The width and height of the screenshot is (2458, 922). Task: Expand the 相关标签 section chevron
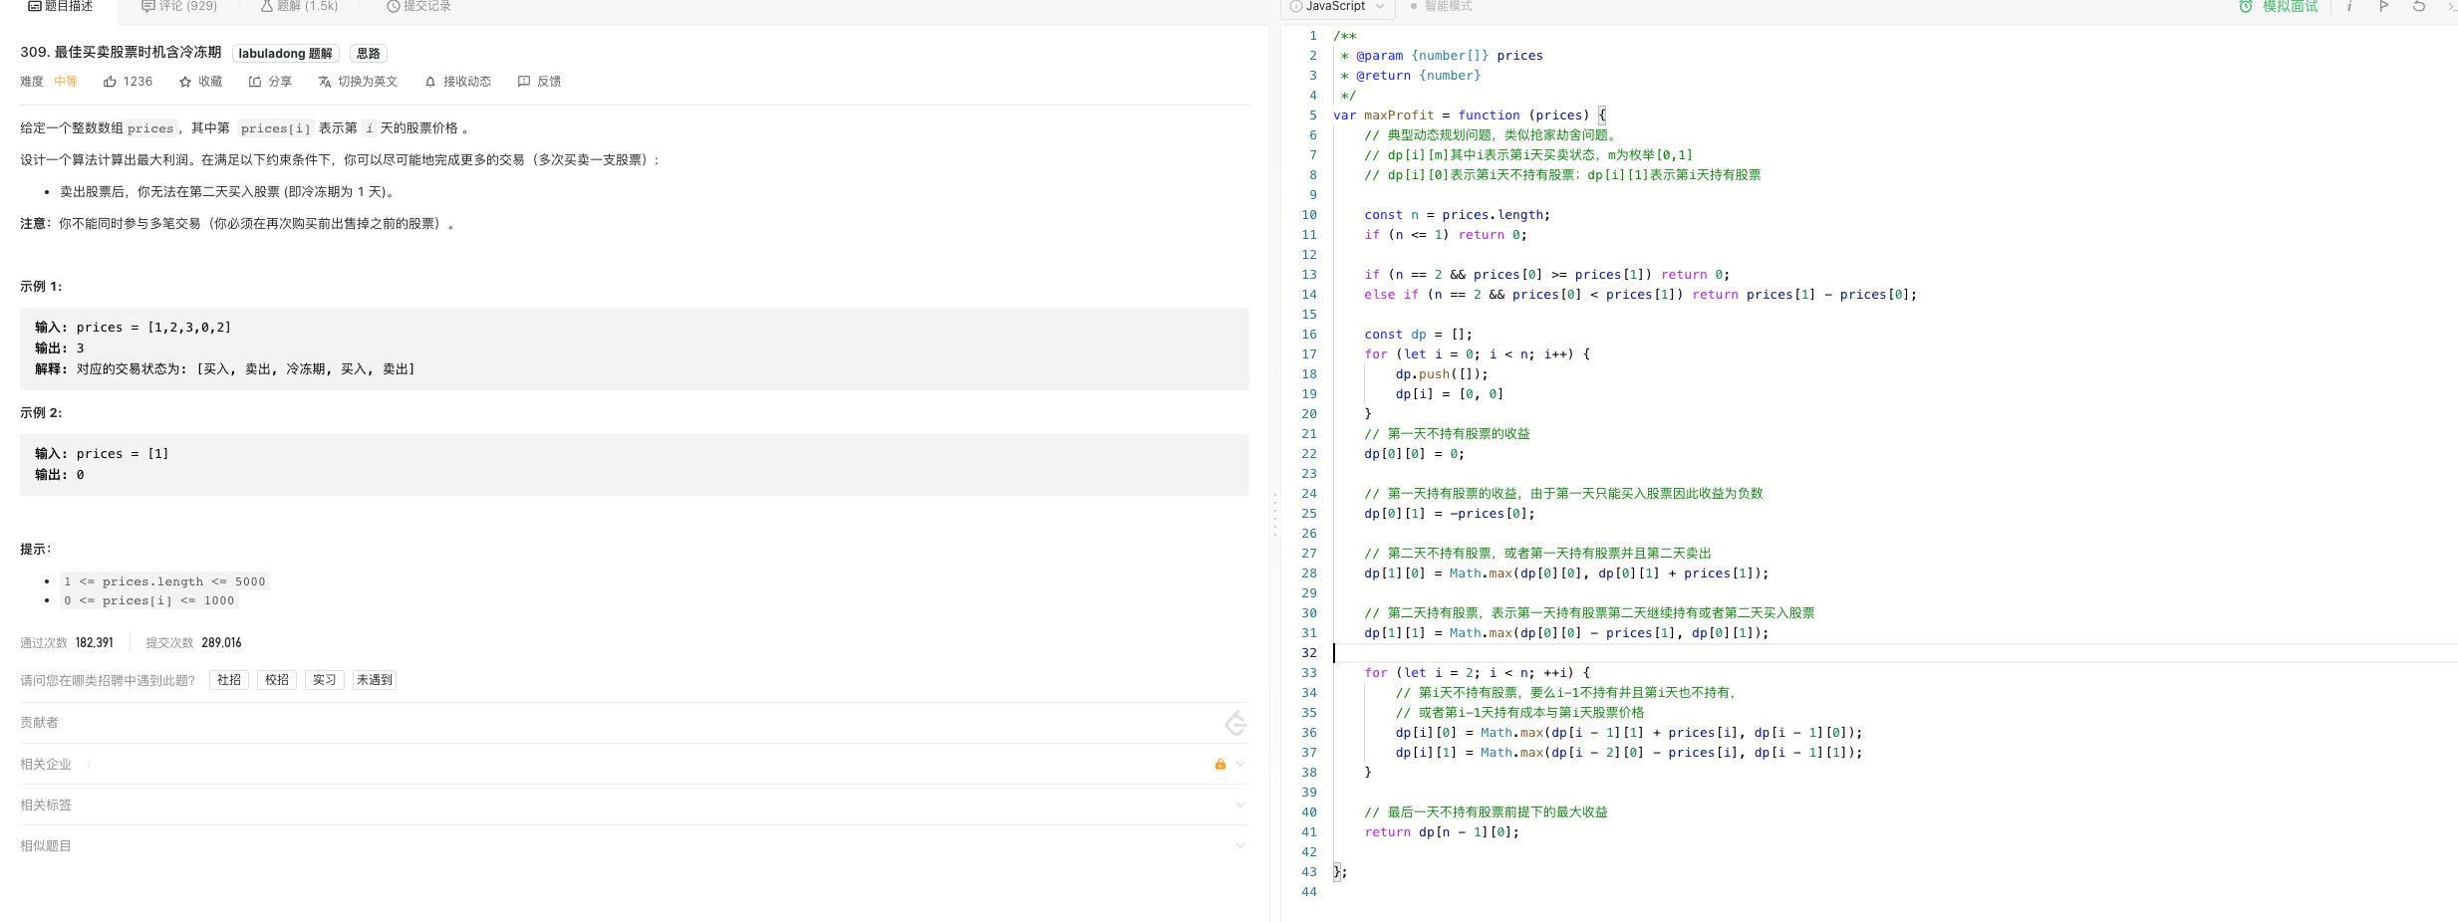(x=1240, y=805)
